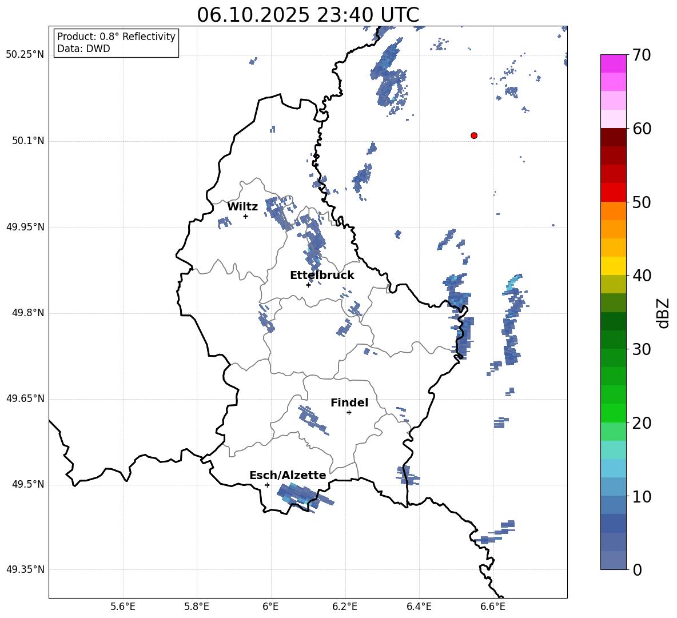Click the title 06.10.2025 23:40 UTC
This screenshot has width=677, height=618.
[x=308, y=15]
